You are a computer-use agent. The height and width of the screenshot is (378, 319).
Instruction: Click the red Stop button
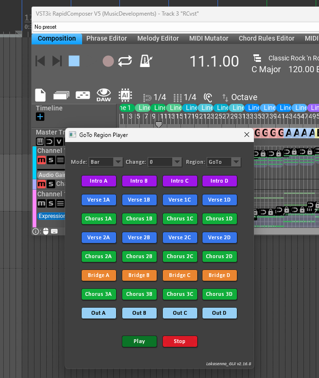tap(180, 341)
